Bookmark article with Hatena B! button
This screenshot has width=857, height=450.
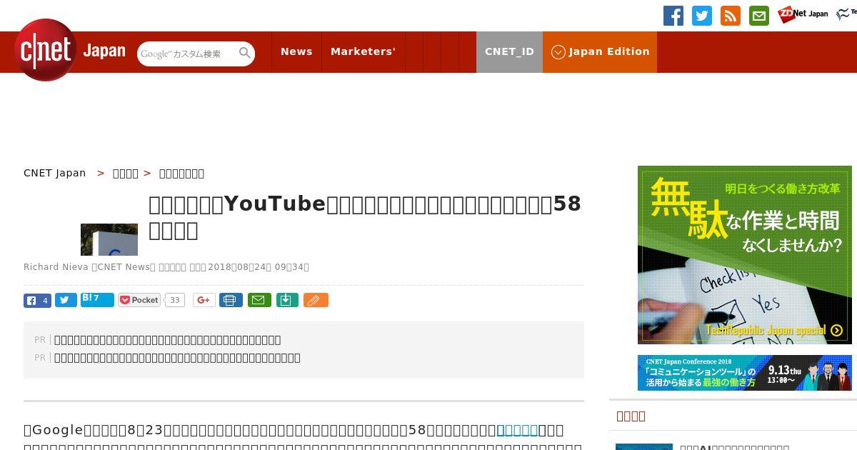[x=97, y=299]
